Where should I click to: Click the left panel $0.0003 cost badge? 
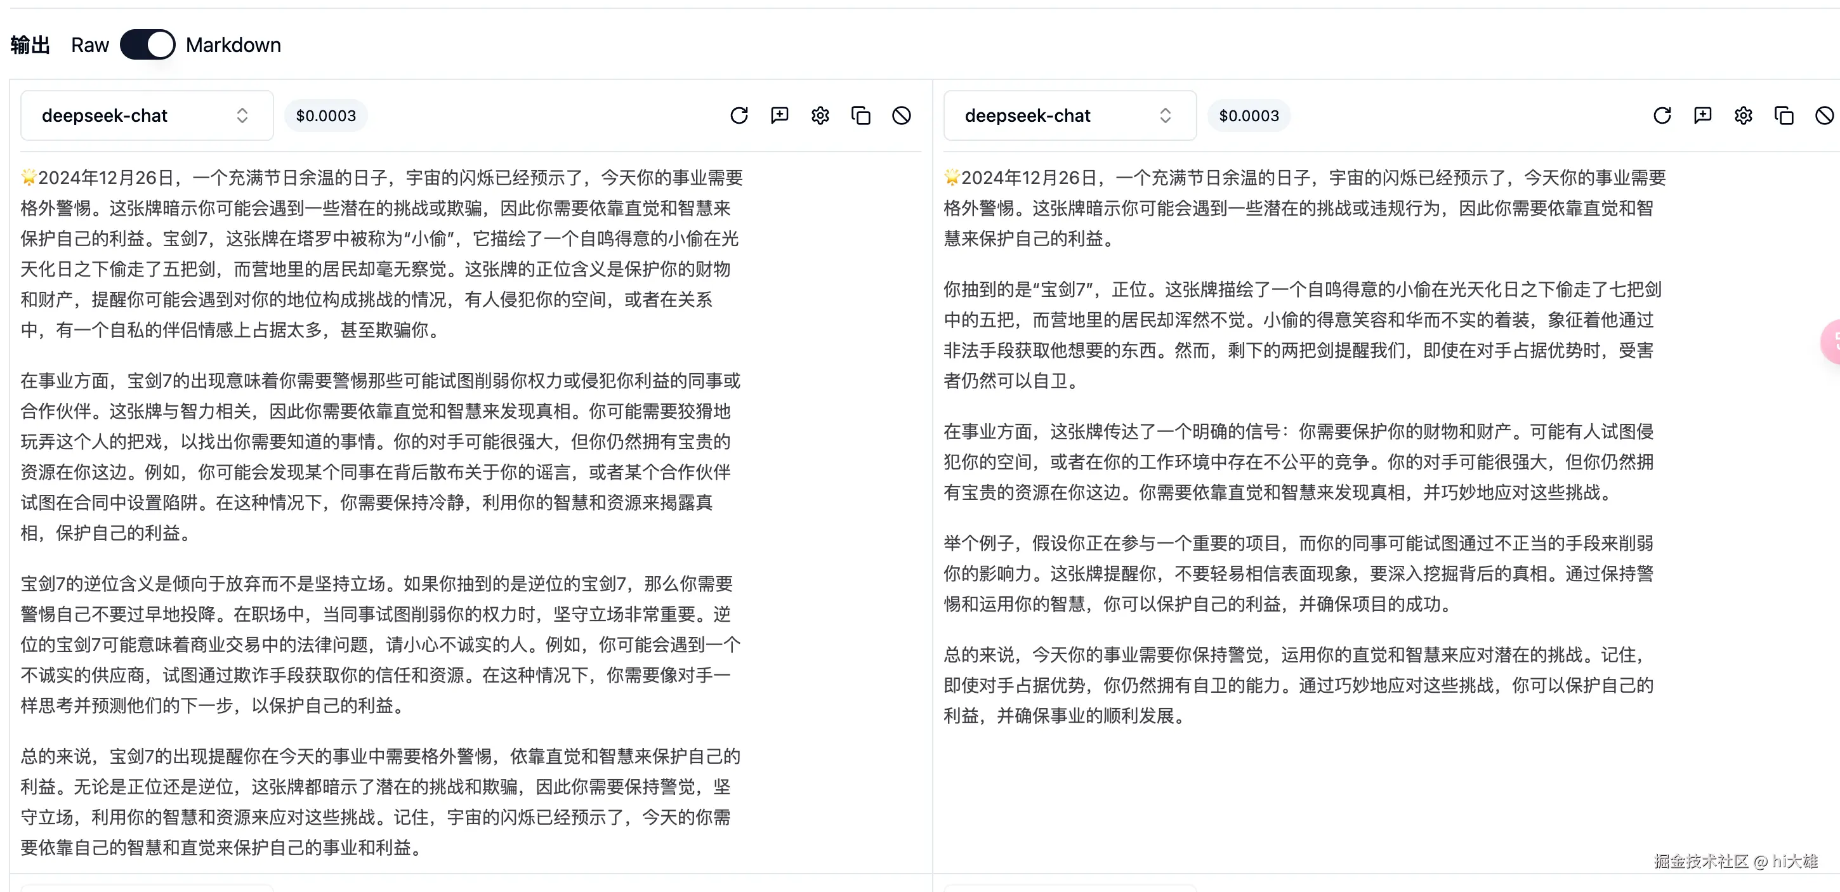click(325, 115)
